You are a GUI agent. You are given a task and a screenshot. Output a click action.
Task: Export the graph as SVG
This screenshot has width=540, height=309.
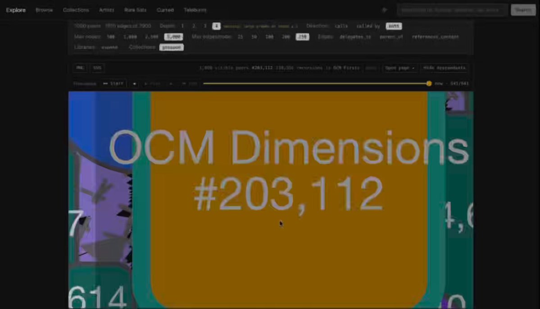(x=97, y=68)
